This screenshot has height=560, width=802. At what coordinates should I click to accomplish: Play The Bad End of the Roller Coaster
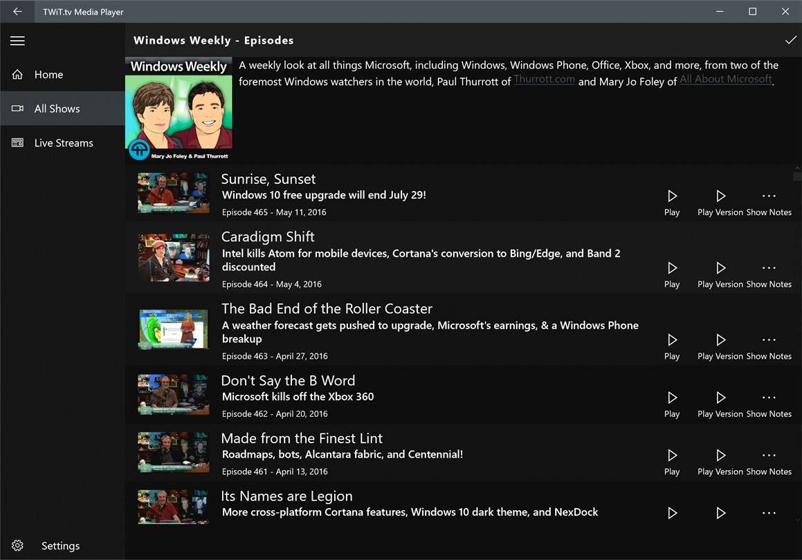[672, 346]
